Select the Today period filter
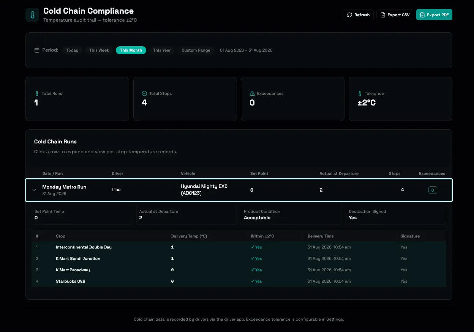Viewport: 474px width, 332px height. tap(72, 50)
